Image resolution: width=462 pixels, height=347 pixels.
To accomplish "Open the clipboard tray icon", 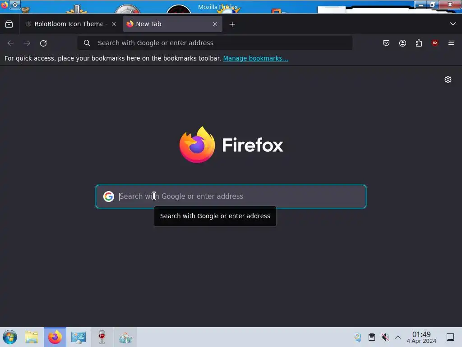I will click(x=372, y=337).
